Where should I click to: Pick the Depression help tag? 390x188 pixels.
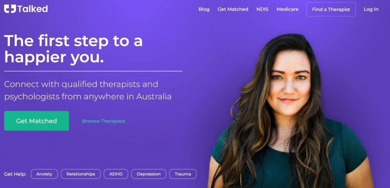[x=149, y=174]
